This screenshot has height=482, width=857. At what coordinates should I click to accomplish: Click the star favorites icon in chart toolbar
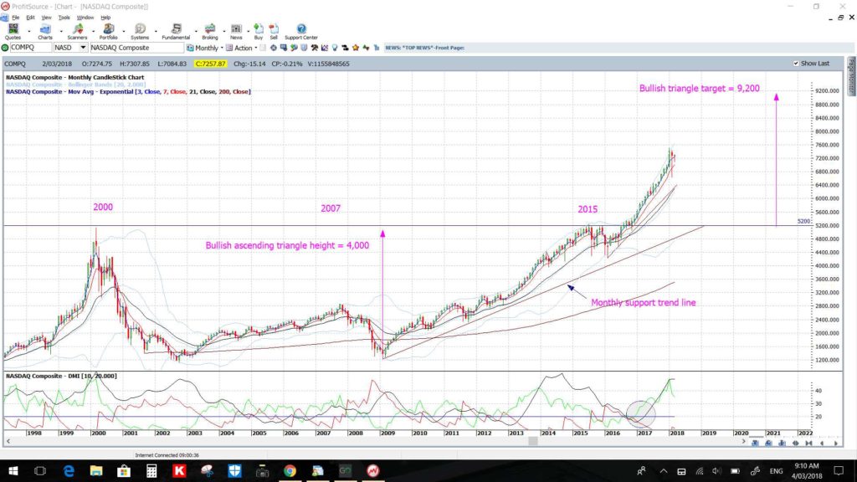pyautogui.click(x=356, y=48)
